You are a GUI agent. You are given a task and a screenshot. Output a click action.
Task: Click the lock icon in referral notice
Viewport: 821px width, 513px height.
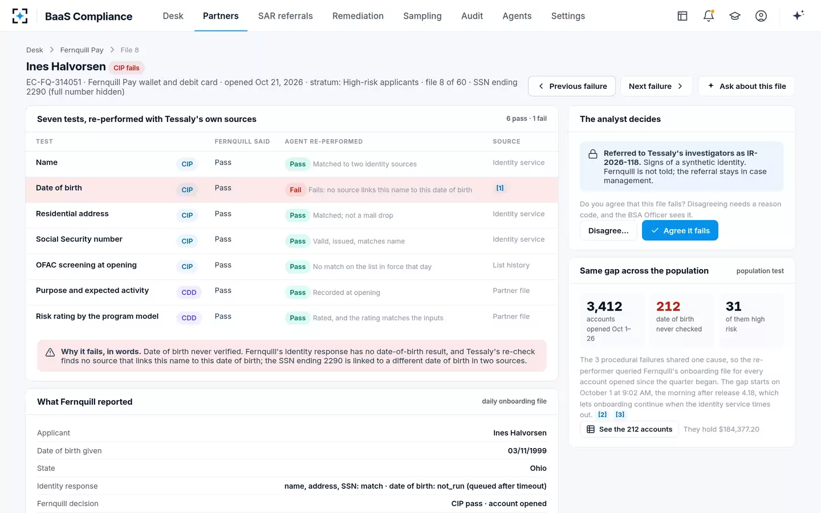tap(593, 154)
